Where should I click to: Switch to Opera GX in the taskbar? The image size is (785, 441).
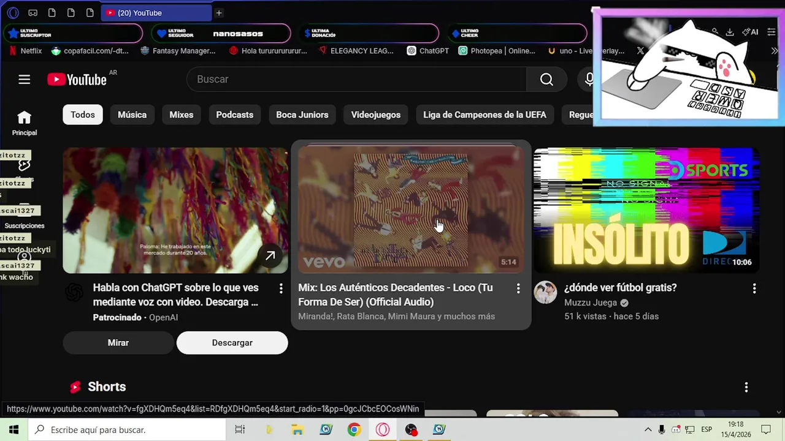coord(383,429)
